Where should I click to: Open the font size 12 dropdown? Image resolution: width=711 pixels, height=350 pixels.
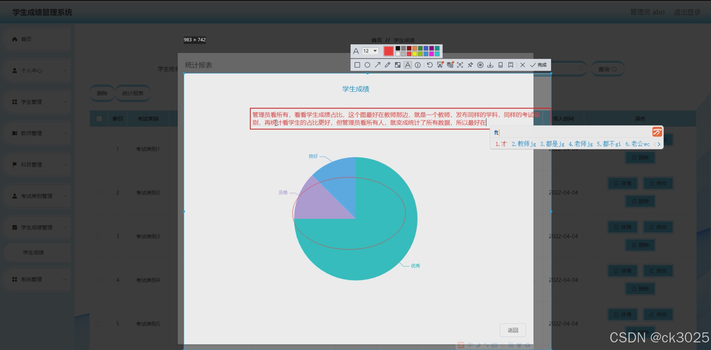tap(370, 51)
